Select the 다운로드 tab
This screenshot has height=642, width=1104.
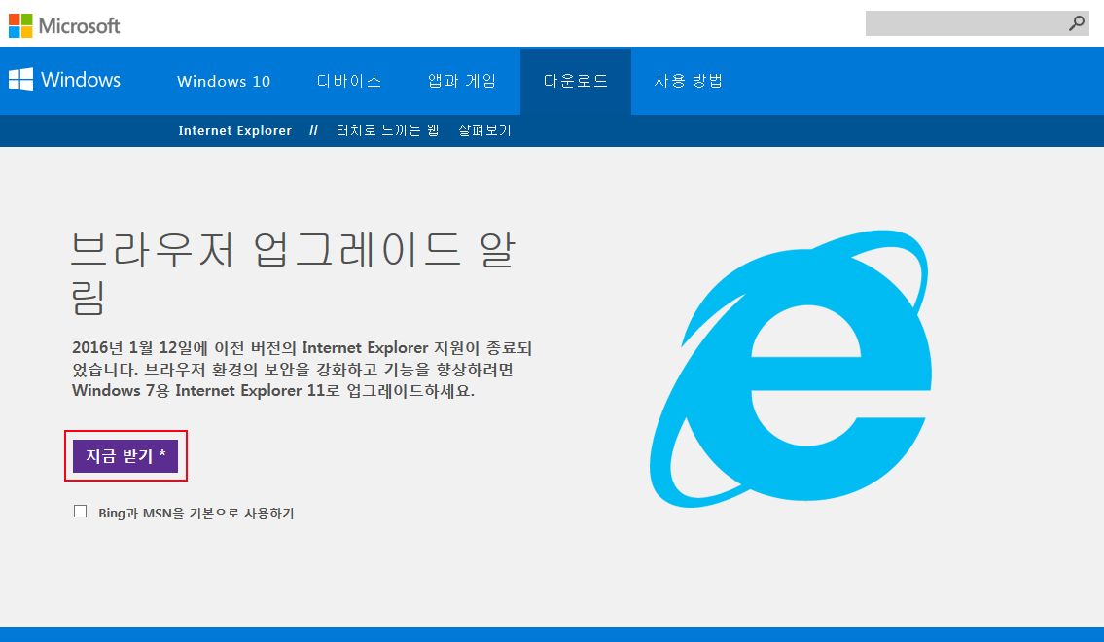[575, 81]
